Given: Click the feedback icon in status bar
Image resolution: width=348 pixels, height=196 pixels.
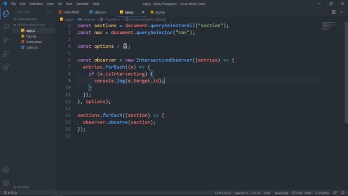Looking at the screenshot, I should [x=335, y=193].
